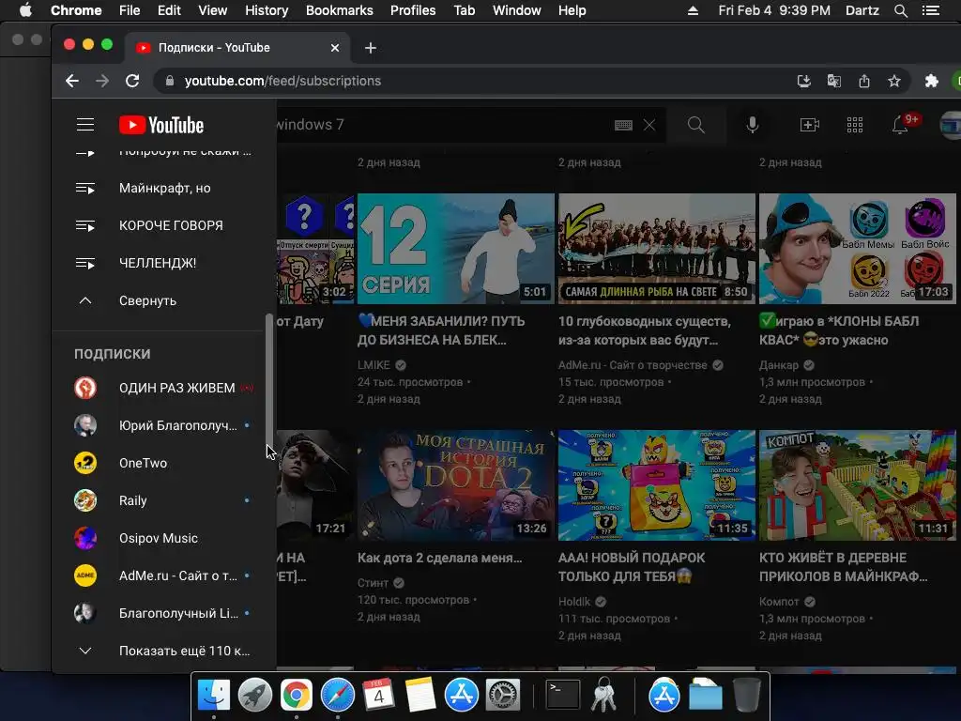Play Компот Minecraft village thumbnail
The image size is (961, 721).
click(x=858, y=485)
